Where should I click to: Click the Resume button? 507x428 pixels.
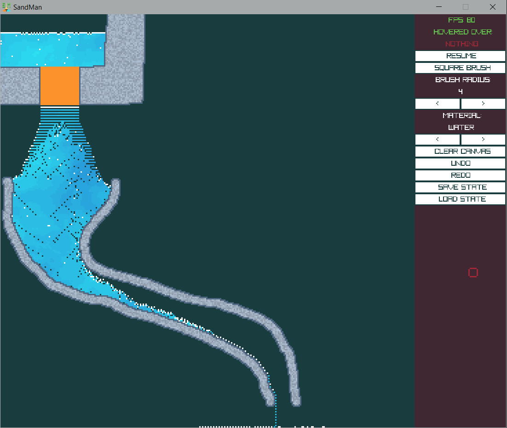click(460, 56)
